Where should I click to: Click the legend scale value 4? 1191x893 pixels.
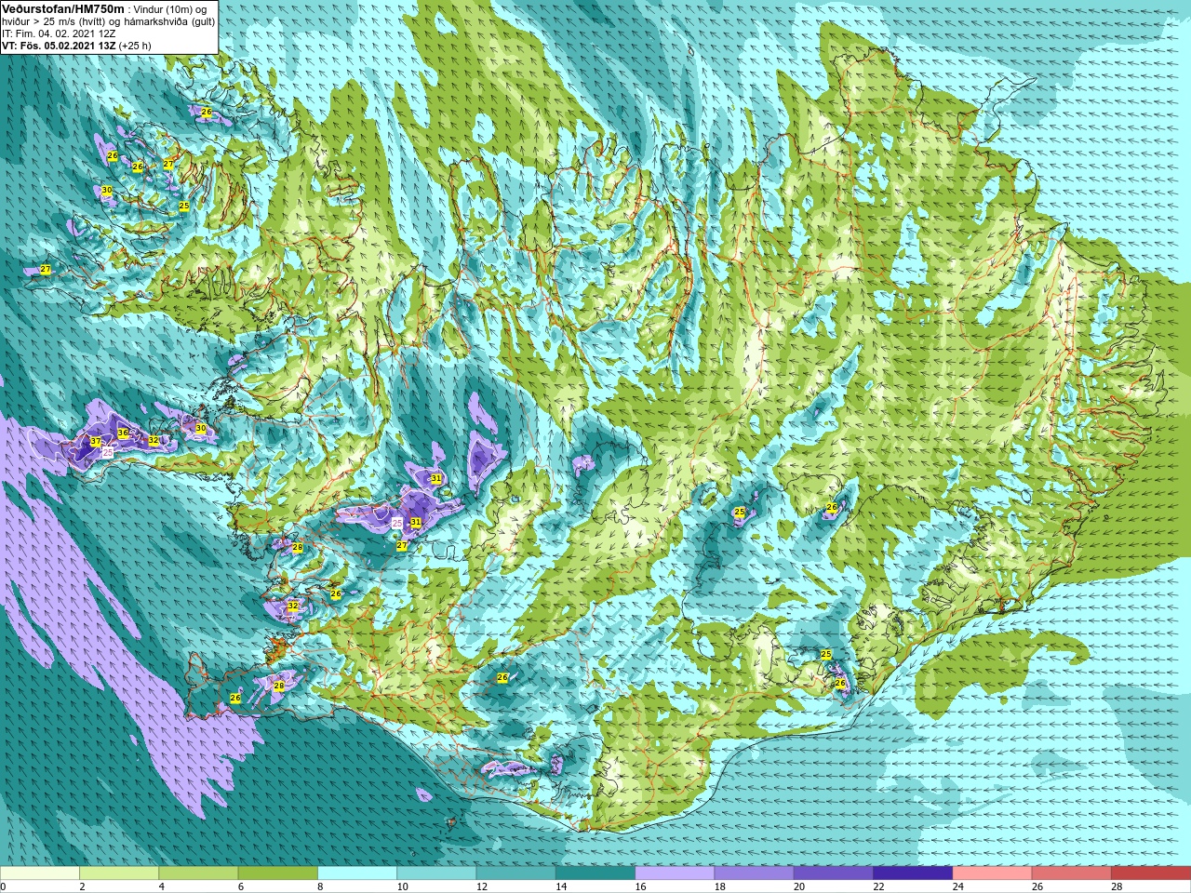pyautogui.click(x=163, y=886)
